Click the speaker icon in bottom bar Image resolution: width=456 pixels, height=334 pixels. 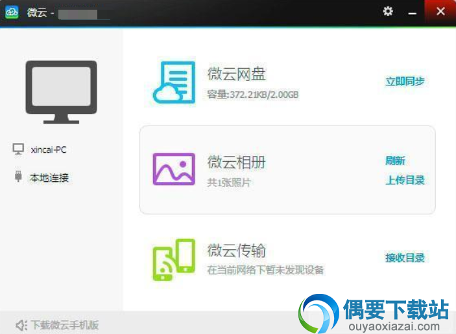click(21, 326)
